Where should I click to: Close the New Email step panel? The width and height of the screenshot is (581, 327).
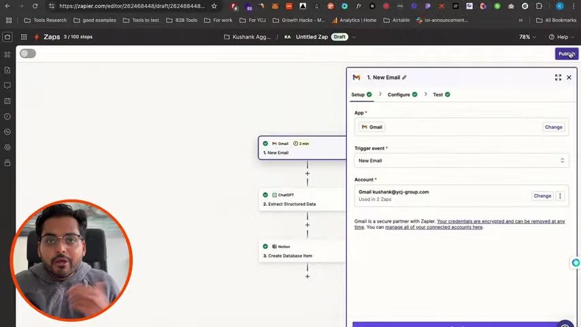point(569,77)
